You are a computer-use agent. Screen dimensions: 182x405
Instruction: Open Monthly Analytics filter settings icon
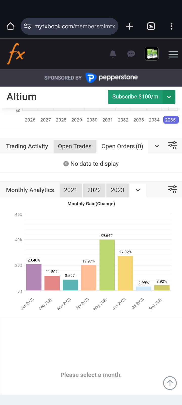pyautogui.click(x=172, y=189)
